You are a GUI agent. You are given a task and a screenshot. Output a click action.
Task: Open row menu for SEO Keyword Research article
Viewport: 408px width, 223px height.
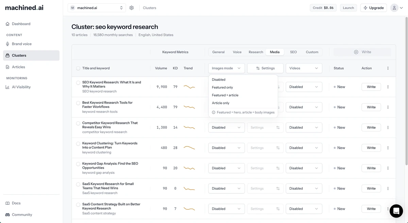(388, 87)
